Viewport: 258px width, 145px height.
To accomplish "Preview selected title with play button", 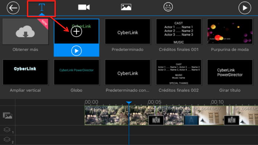I will click(76, 51).
